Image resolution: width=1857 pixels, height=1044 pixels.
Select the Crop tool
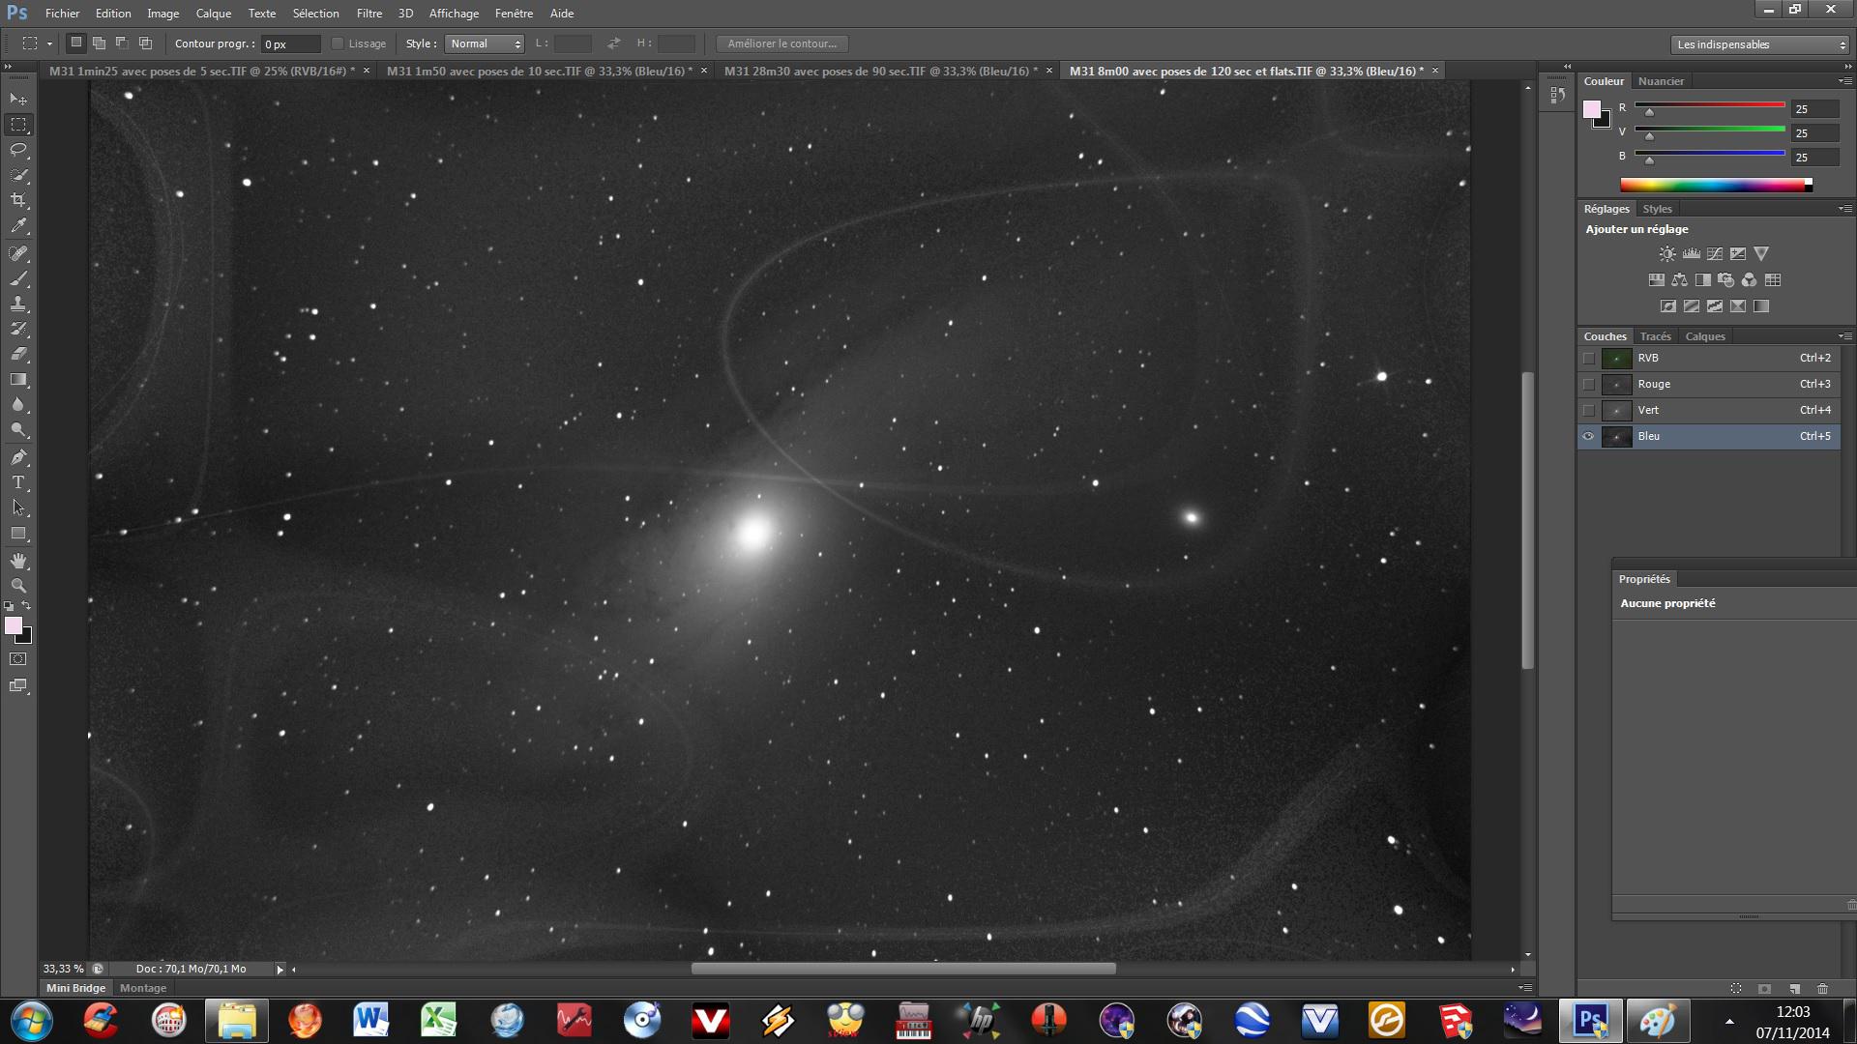tap(18, 200)
